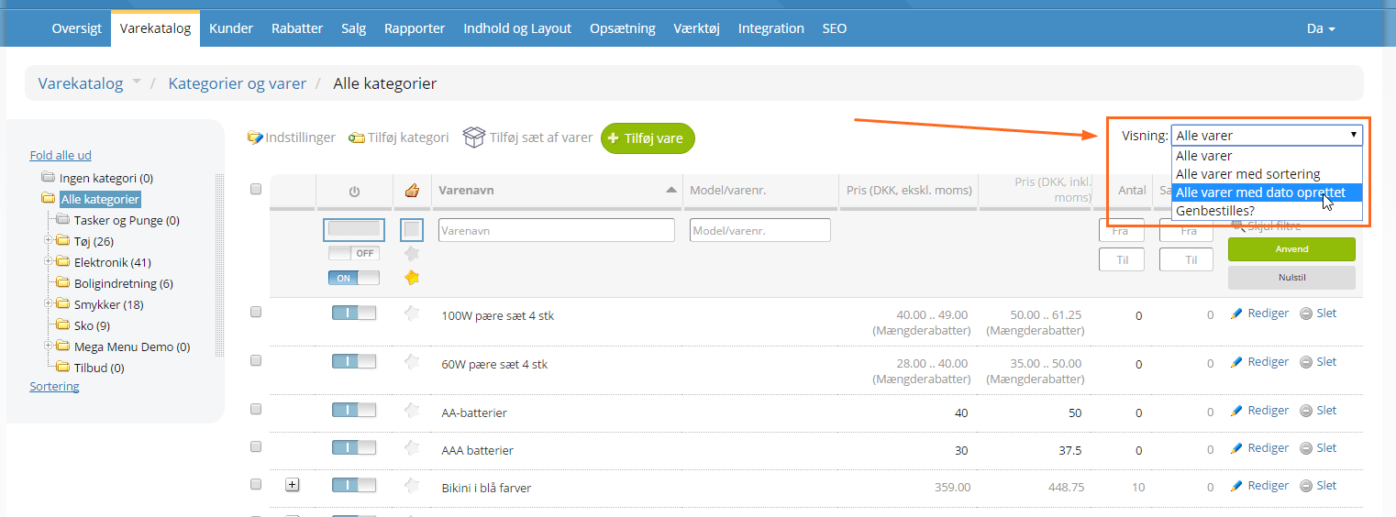
Task: Click star icon for 60W pære sæt 4 stk
Action: (412, 362)
